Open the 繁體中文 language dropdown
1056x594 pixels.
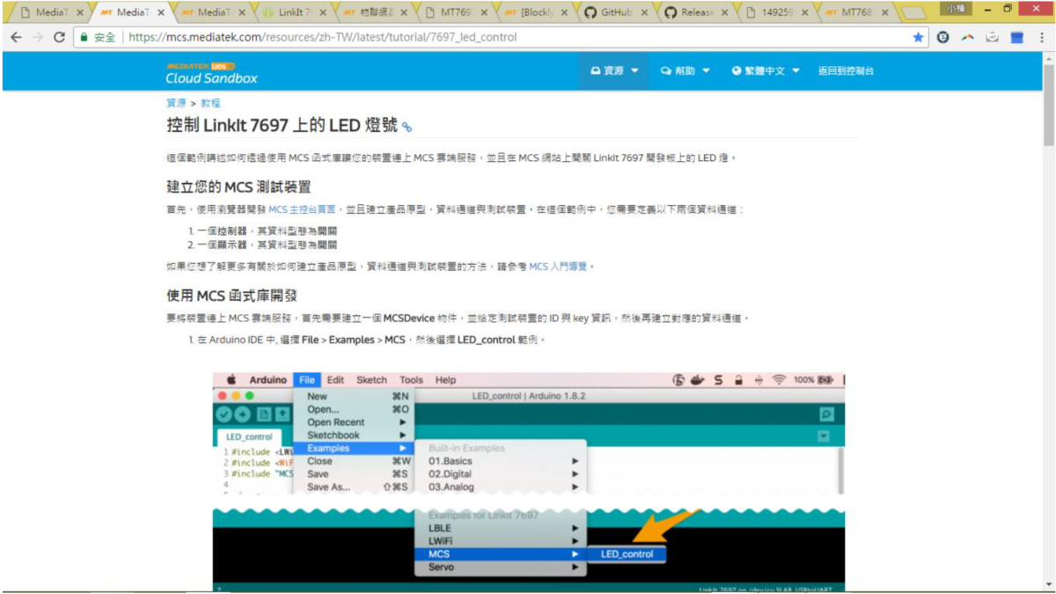click(x=766, y=71)
